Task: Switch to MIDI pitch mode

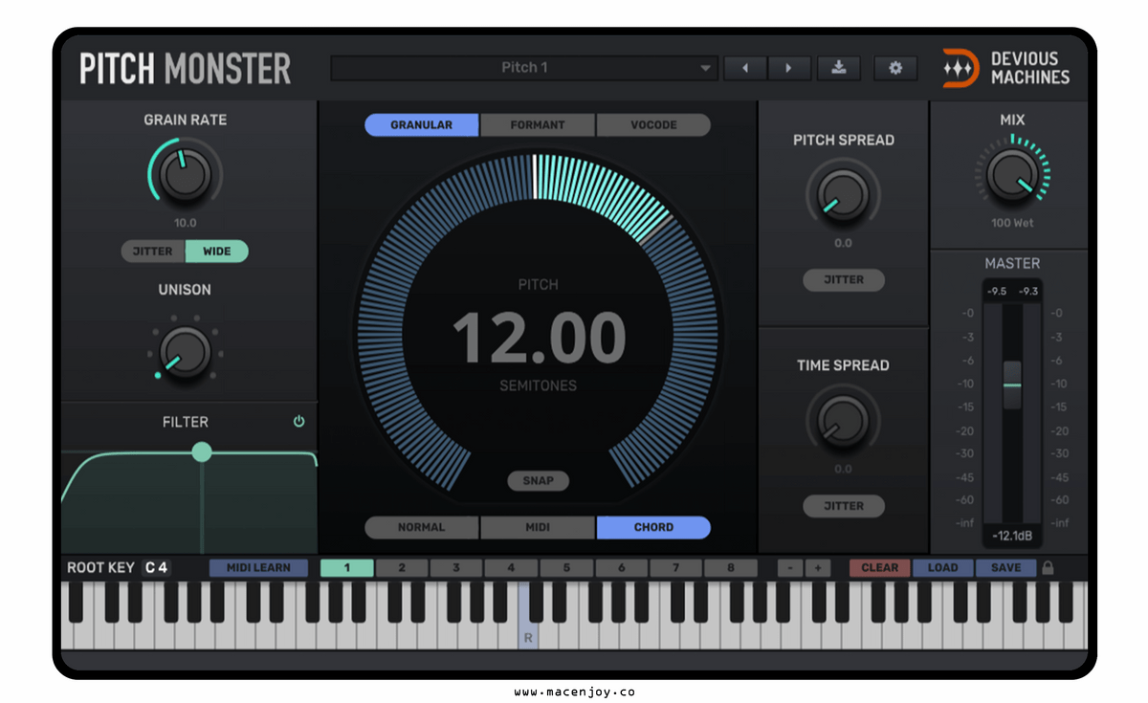Action: tap(538, 527)
